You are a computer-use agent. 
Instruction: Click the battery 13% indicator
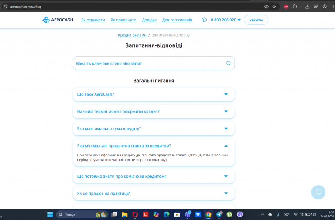311,214
